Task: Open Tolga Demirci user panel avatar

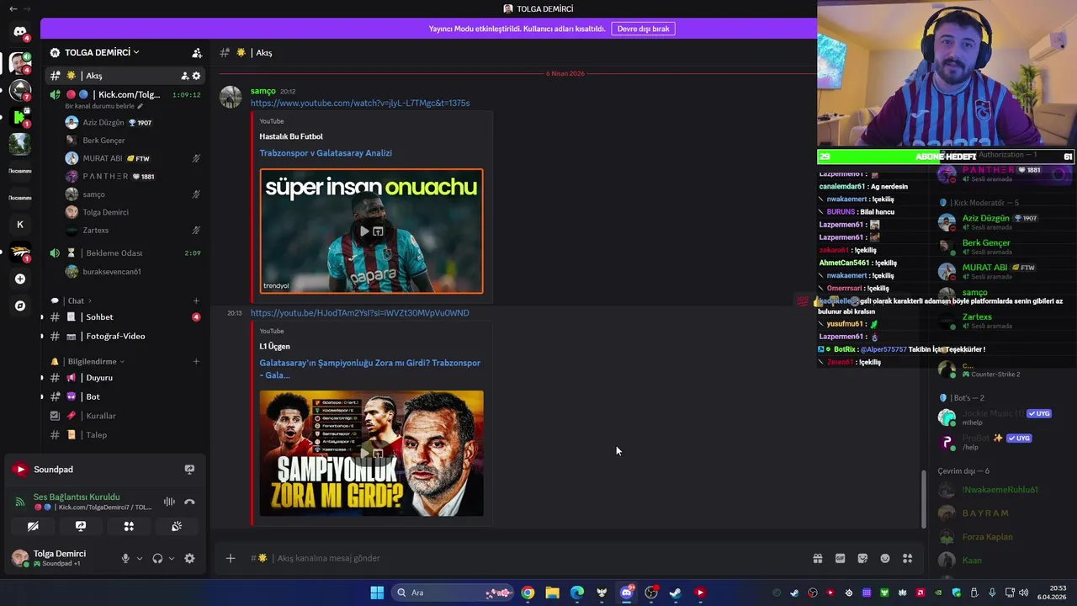Action: (20, 558)
